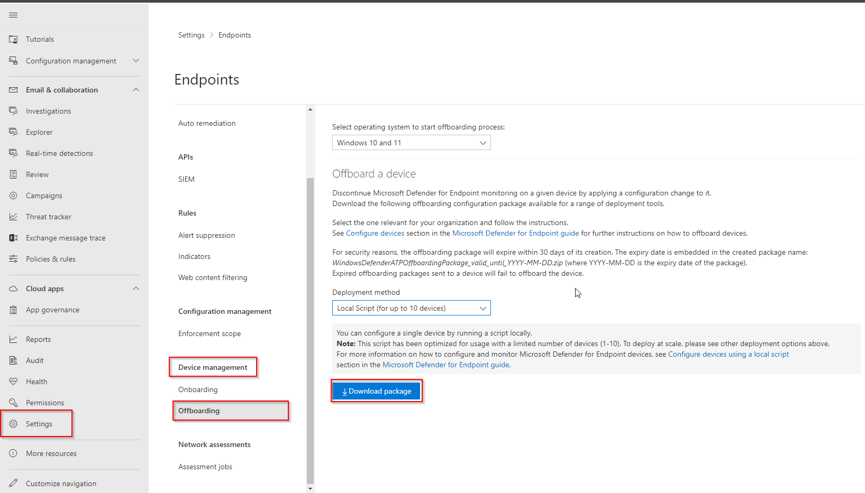Go to Policies & rules
The image size is (865, 493).
(x=51, y=259)
